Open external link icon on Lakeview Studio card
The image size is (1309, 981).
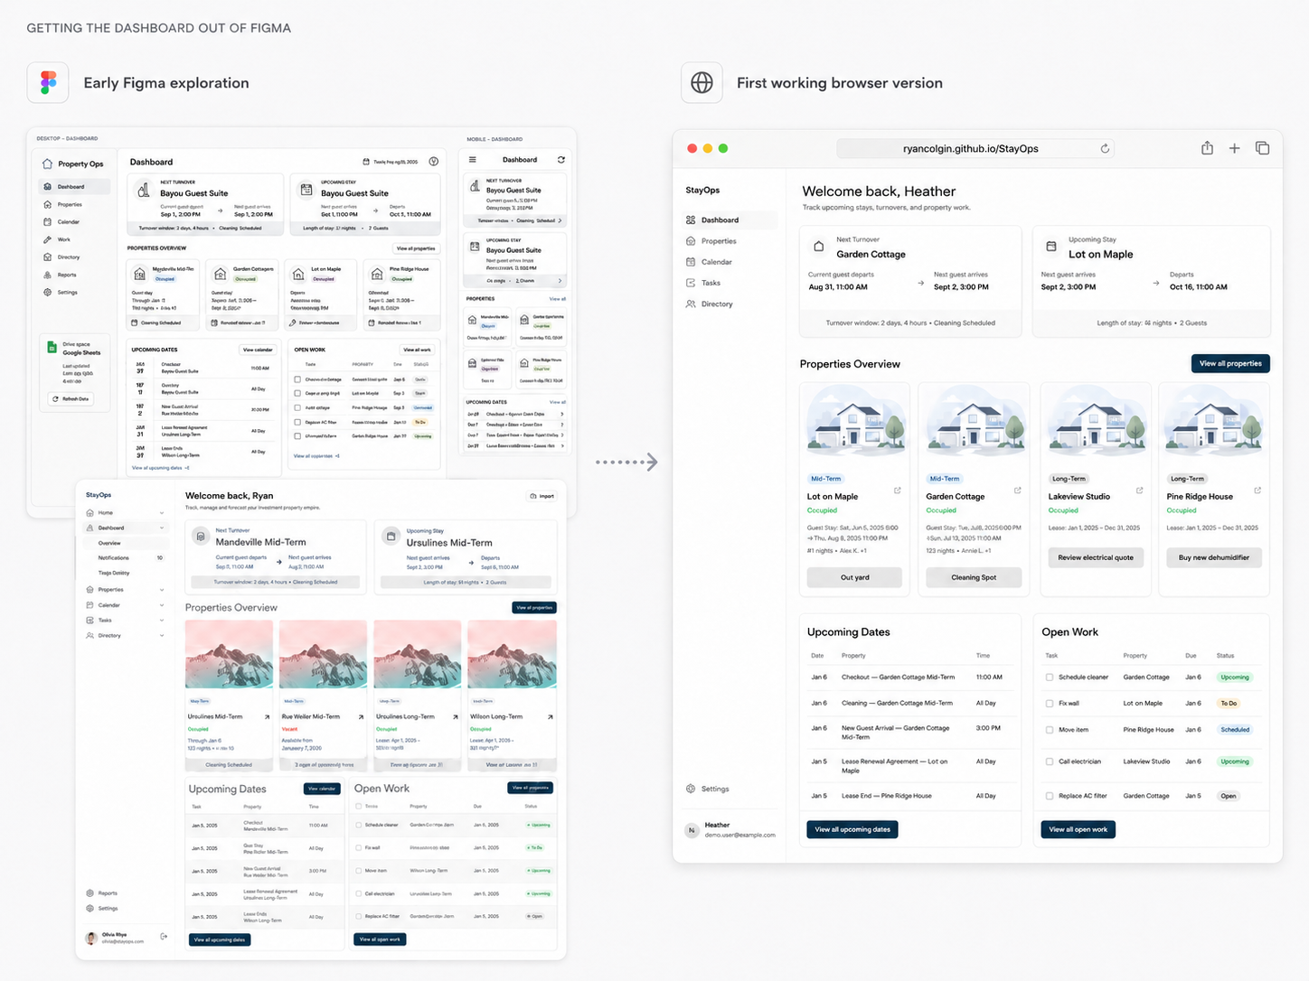tap(1139, 490)
